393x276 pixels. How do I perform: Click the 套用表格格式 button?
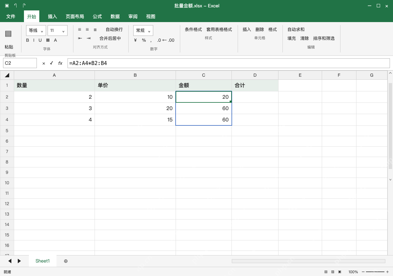(x=219, y=29)
